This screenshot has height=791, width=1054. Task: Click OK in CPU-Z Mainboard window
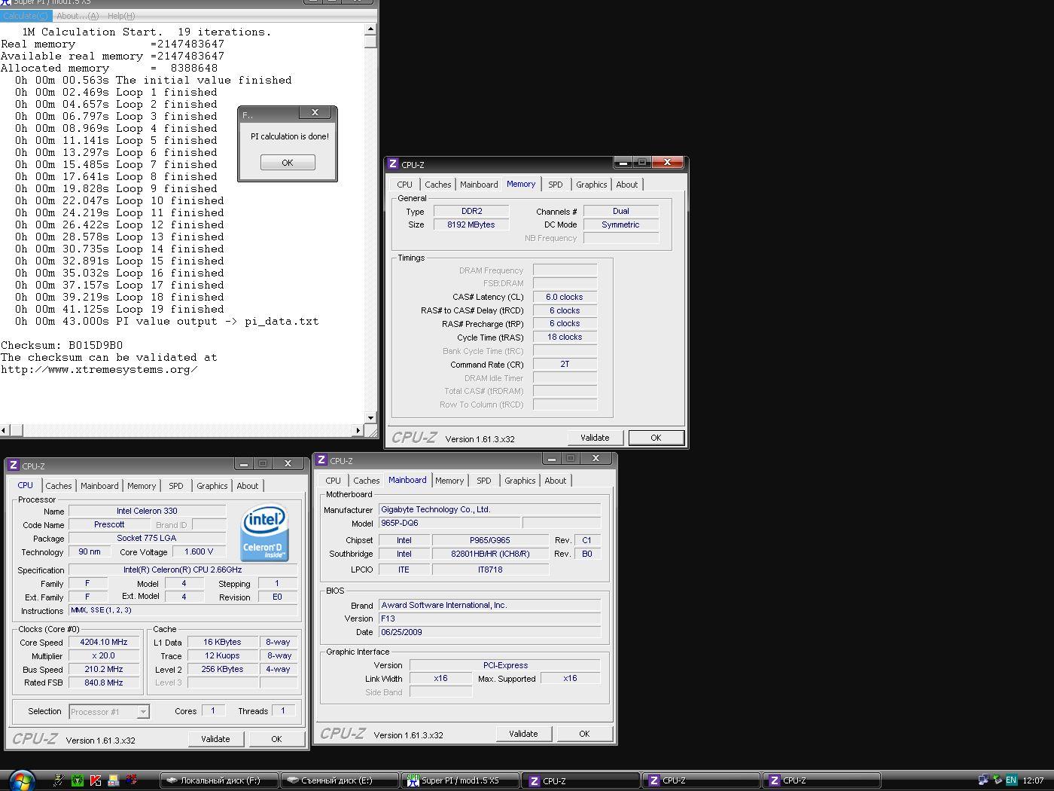(x=584, y=734)
